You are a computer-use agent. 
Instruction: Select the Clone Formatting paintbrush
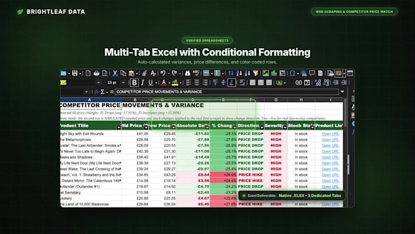click(x=144, y=73)
